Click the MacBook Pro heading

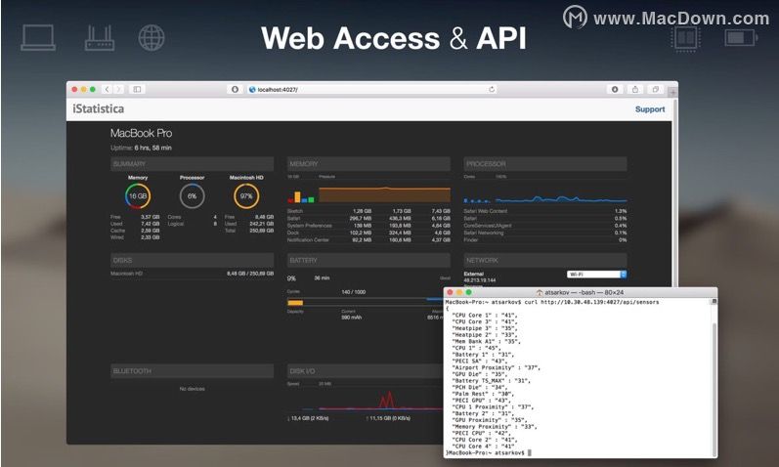point(141,133)
